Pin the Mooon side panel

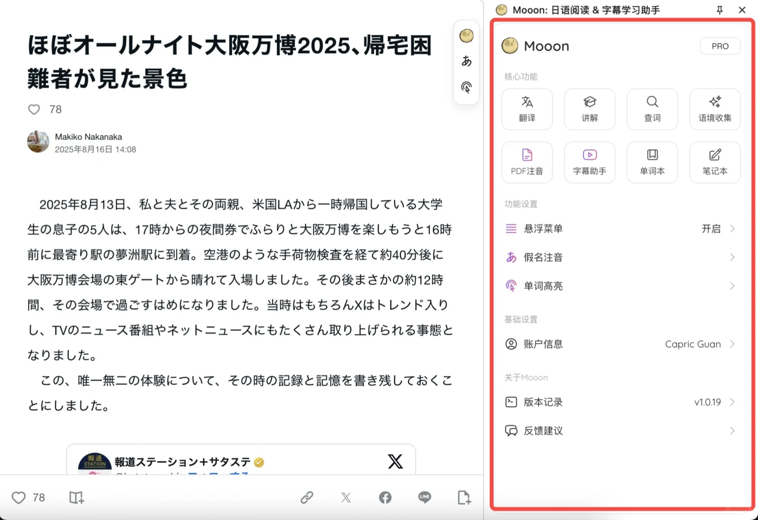pos(719,10)
